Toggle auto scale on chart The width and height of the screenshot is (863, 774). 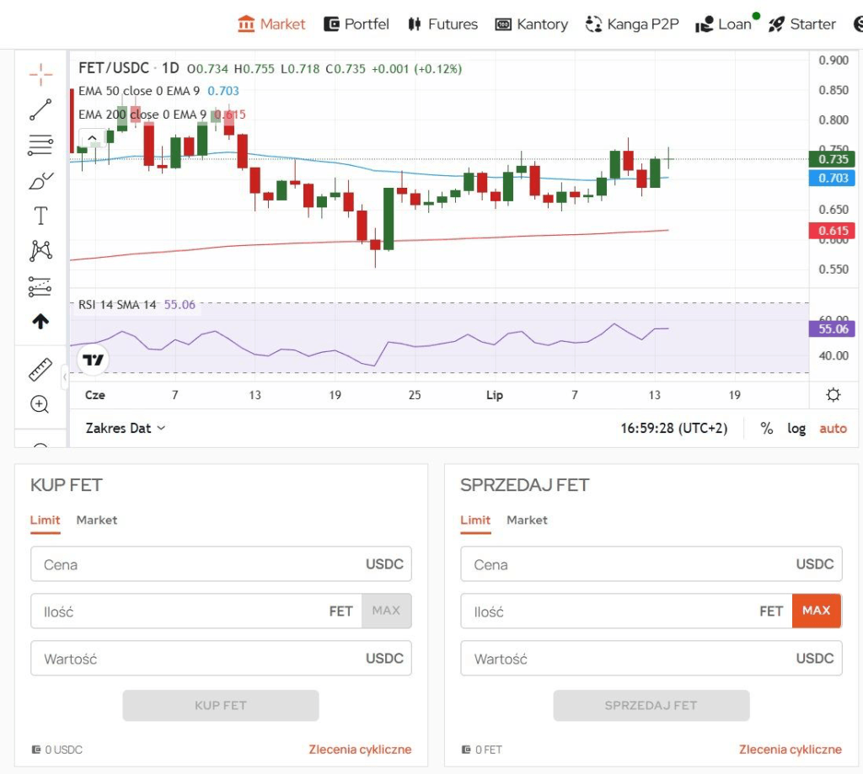[x=833, y=429]
